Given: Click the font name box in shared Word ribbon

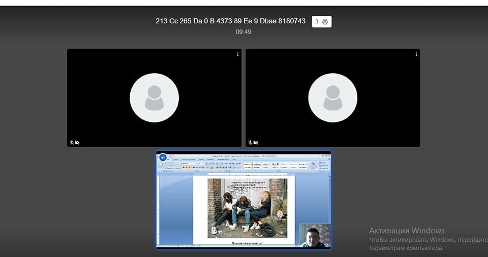Looking at the screenshot, I should coord(189,164).
